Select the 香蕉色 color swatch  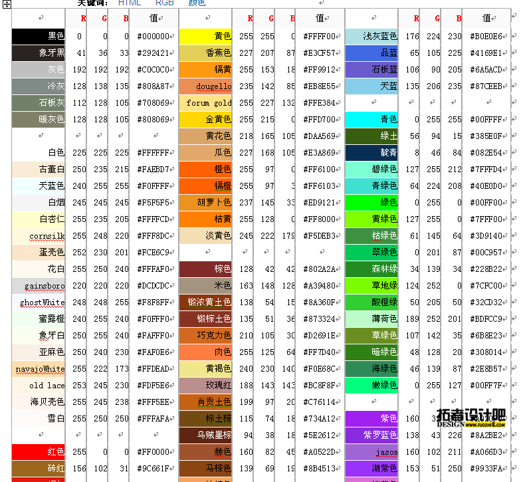coord(205,53)
